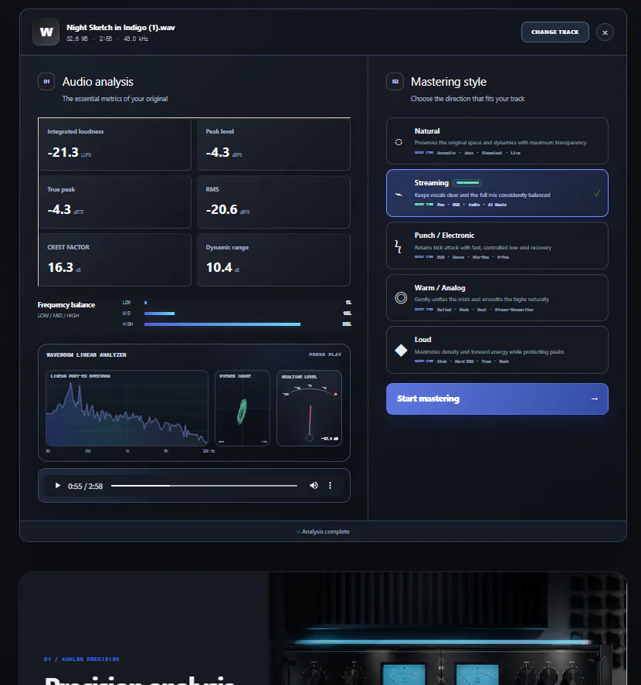Click the Press Play label
This screenshot has width=641, height=685.
click(x=325, y=354)
